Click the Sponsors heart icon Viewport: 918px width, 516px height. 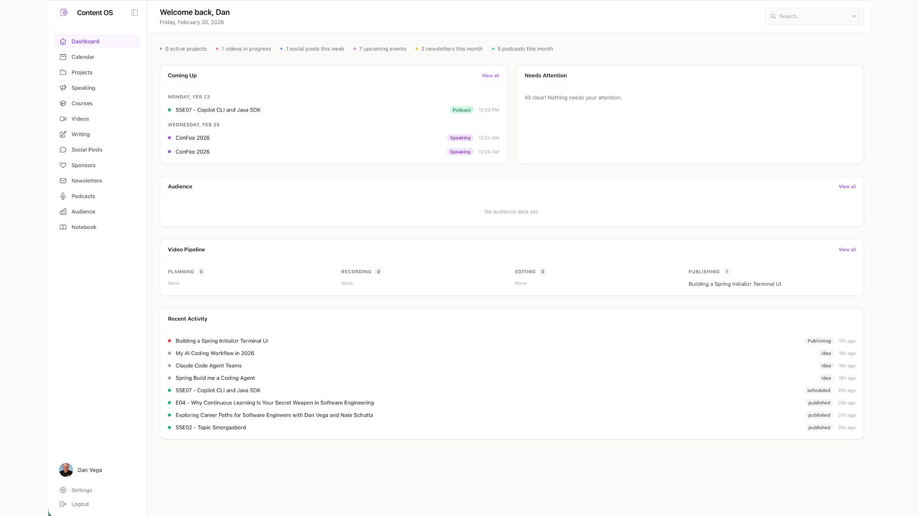point(63,165)
